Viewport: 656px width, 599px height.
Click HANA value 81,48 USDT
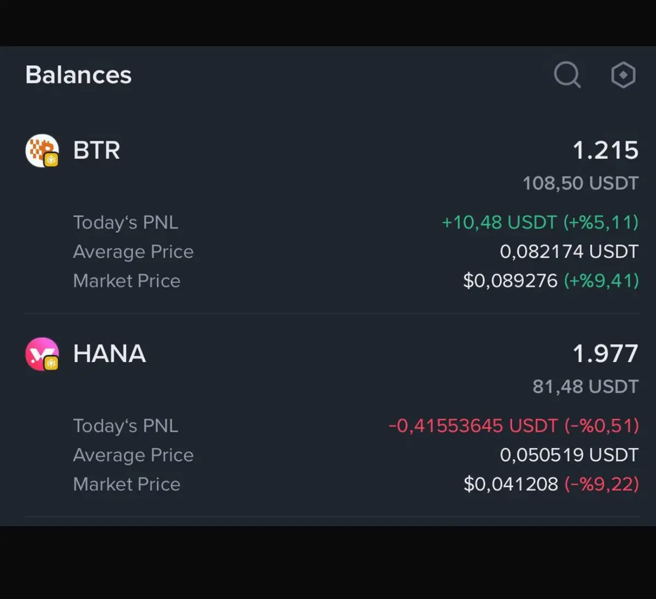coord(585,386)
